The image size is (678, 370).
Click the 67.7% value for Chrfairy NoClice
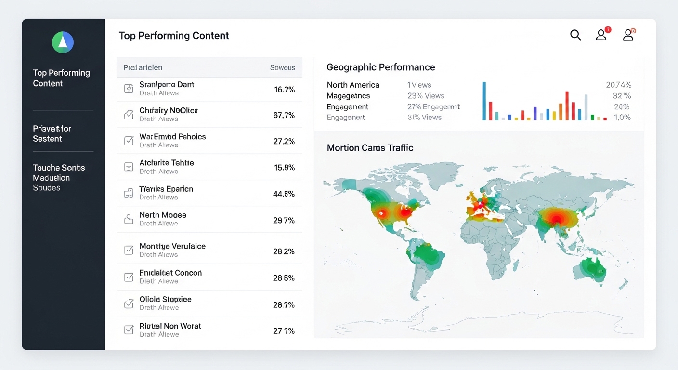tap(284, 115)
